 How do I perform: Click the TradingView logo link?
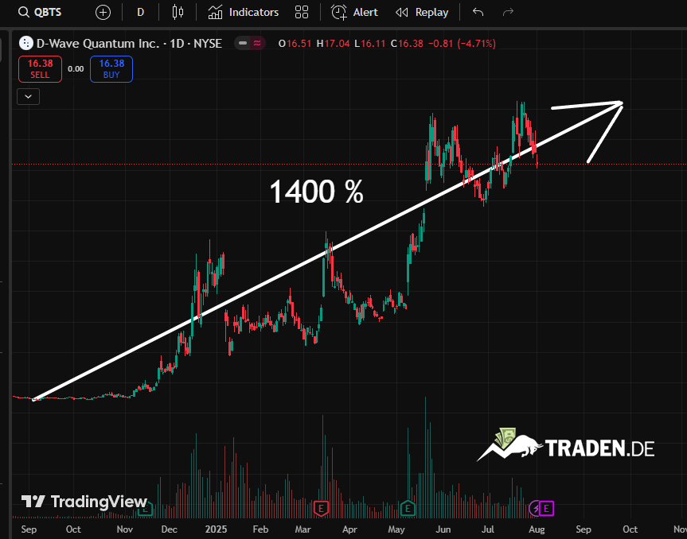(x=84, y=502)
